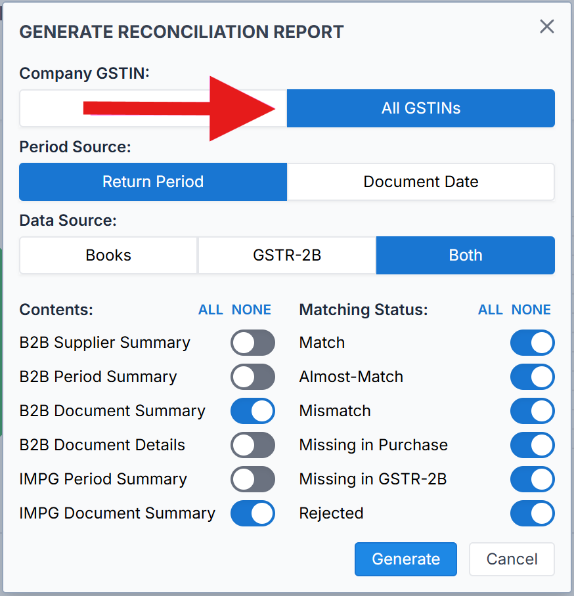The height and width of the screenshot is (596, 574).
Task: Toggle IMPG Period Summary on
Action: coord(252,479)
